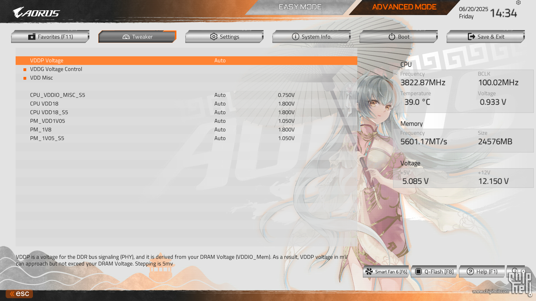Click the esc back button

(x=19, y=293)
